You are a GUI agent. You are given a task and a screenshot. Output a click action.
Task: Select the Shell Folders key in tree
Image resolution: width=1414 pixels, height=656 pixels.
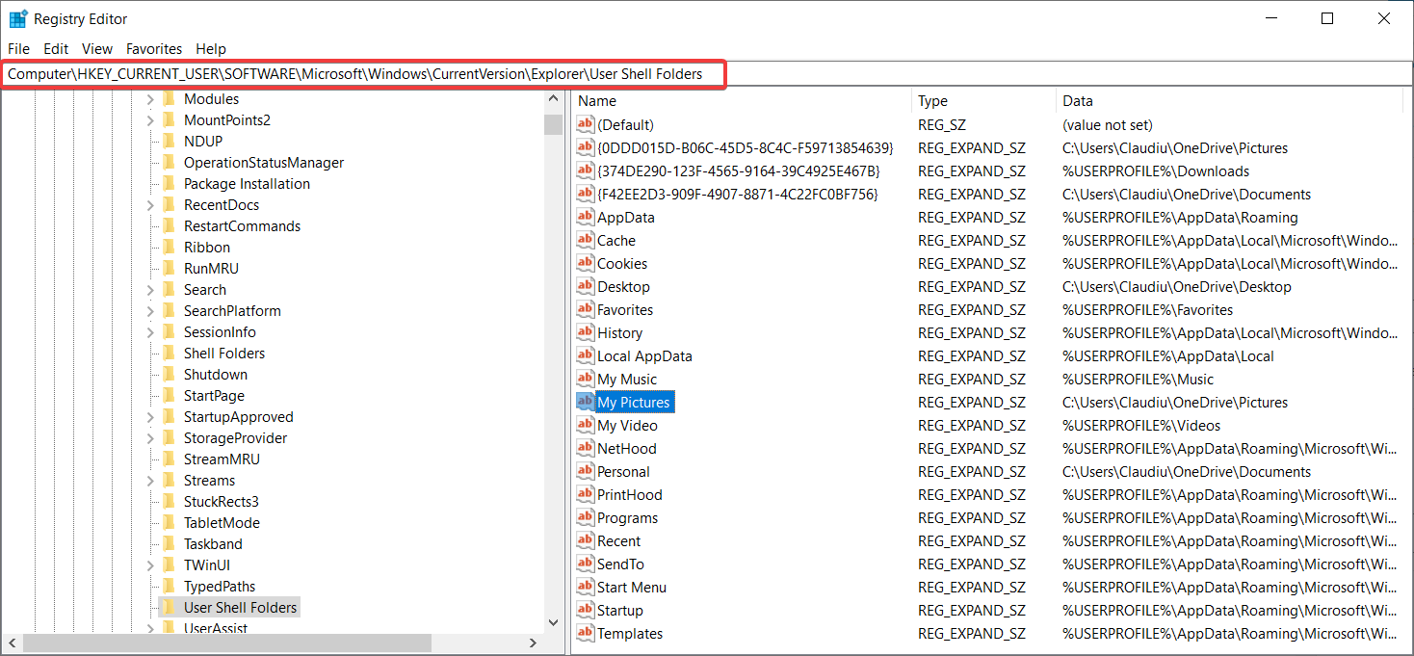pos(224,354)
